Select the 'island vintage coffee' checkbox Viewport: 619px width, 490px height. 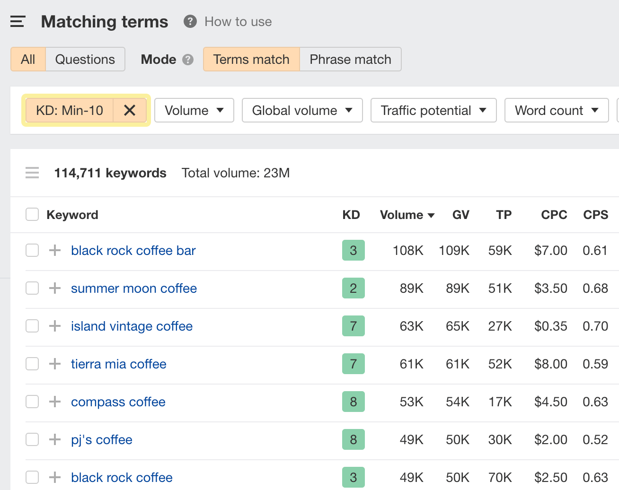coord(32,326)
